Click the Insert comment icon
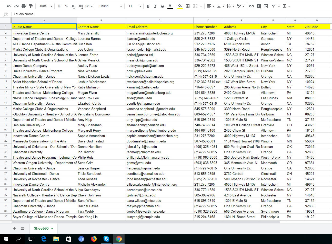The width and height of the screenshot is (332, 244). [259, 6]
